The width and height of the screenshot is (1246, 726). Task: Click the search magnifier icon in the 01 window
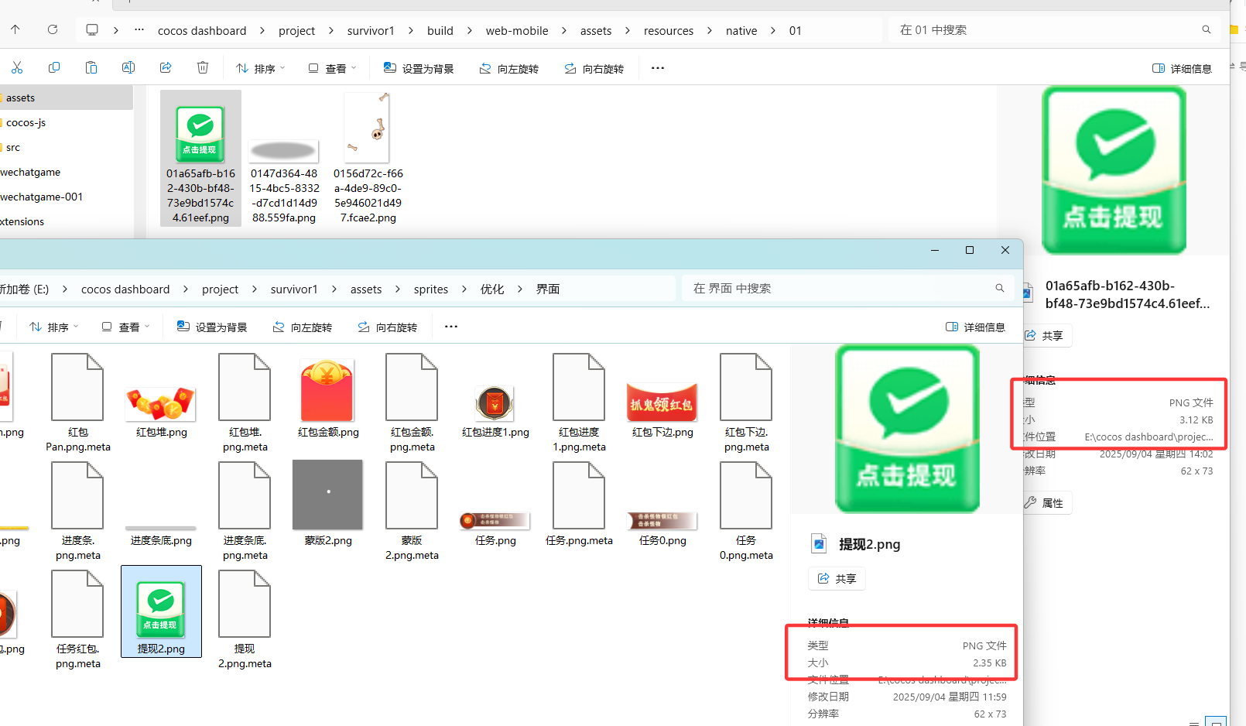tap(1206, 29)
